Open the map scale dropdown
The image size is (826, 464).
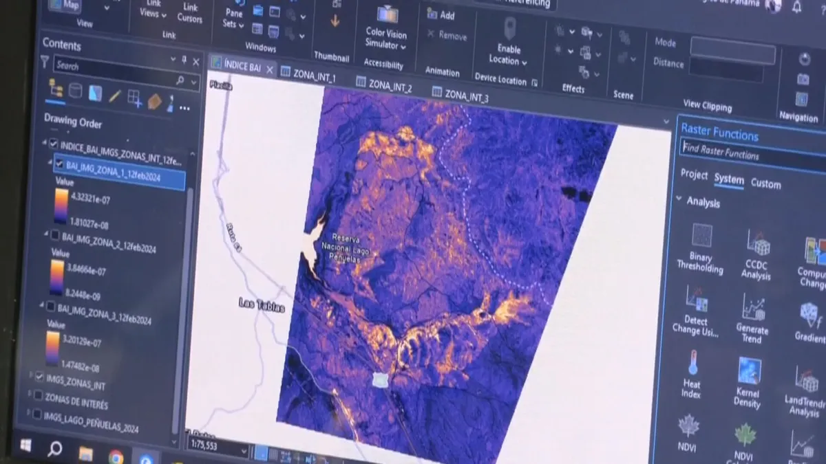[x=242, y=451]
